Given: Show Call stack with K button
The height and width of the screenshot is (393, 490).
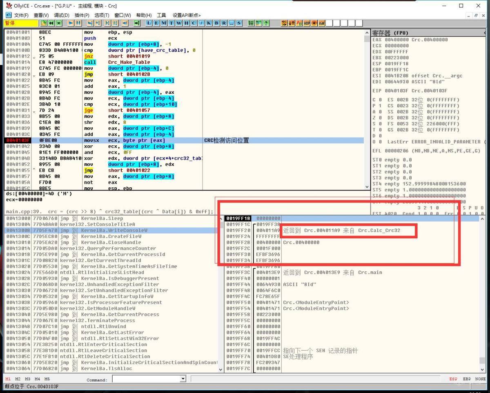Looking at the screenshot, I should pyautogui.click(x=209, y=23).
